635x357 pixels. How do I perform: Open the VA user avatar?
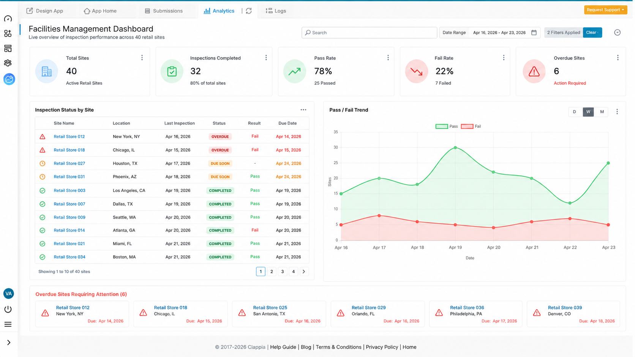click(8, 293)
